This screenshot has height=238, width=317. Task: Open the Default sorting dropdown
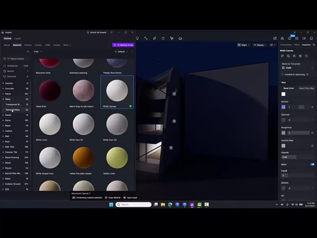pos(121,52)
